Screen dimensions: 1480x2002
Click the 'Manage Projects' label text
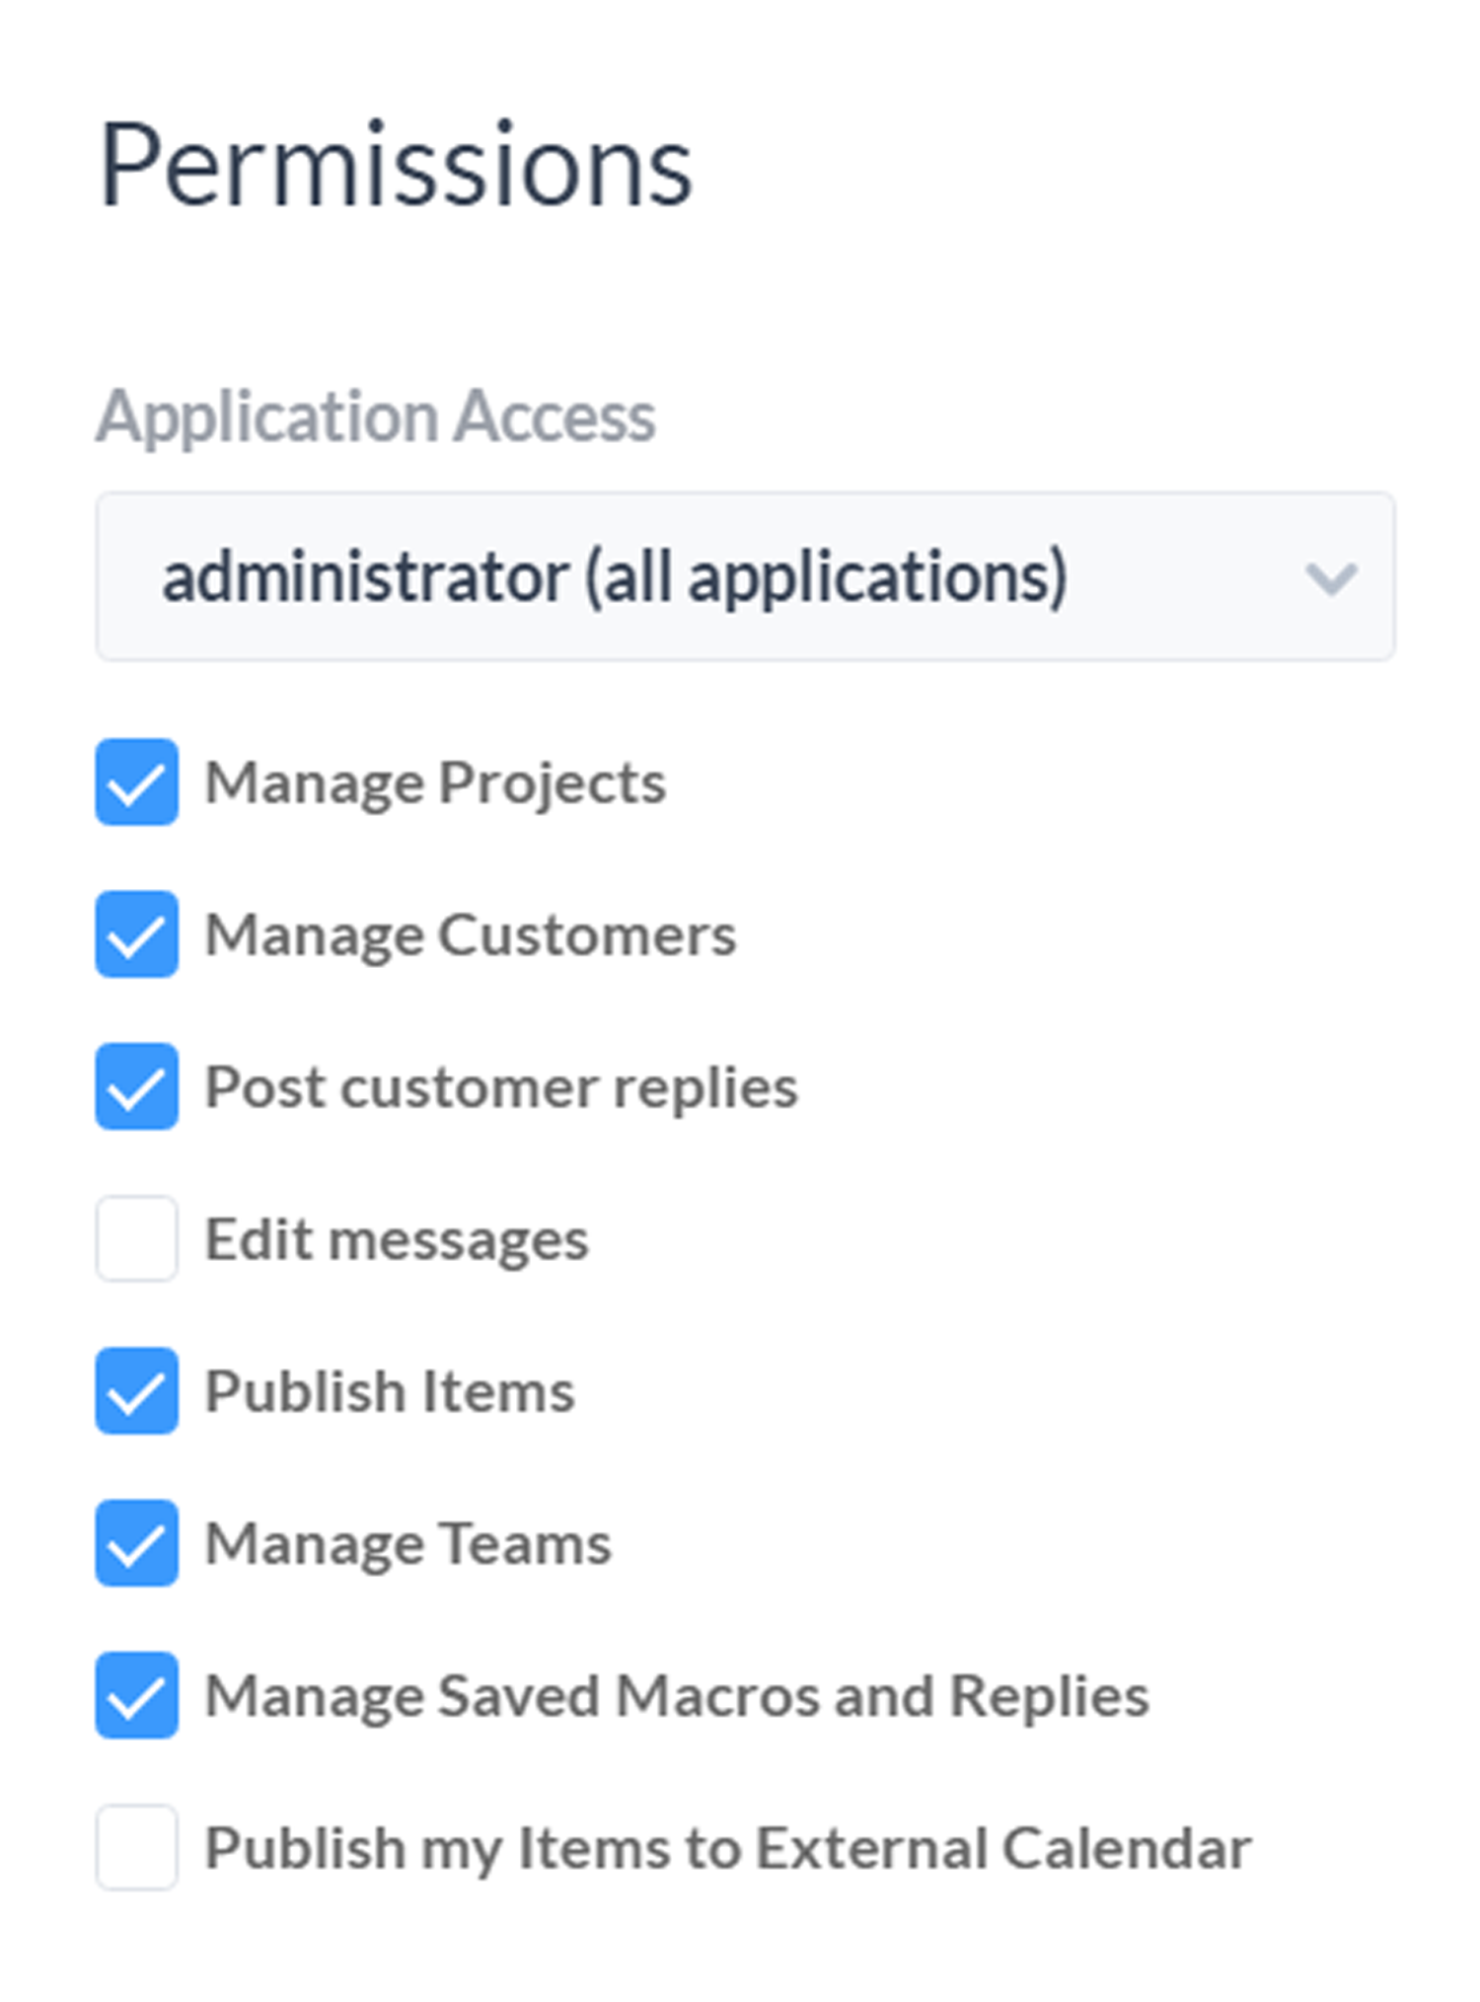(435, 783)
